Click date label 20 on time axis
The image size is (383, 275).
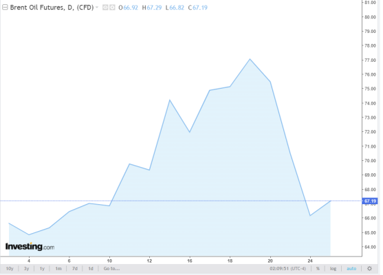click(270, 261)
